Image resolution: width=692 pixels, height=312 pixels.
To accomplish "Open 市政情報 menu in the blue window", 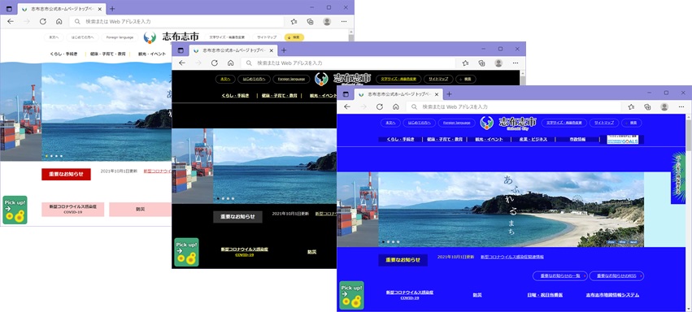I will click(577, 139).
